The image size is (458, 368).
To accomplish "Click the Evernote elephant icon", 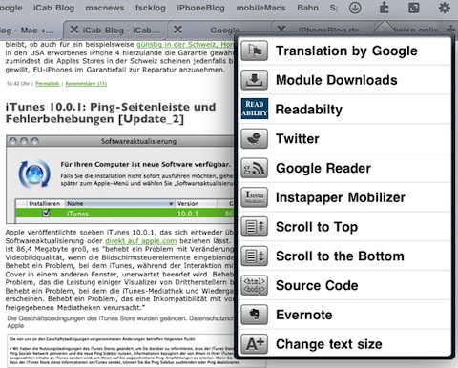I will pyautogui.click(x=254, y=315).
